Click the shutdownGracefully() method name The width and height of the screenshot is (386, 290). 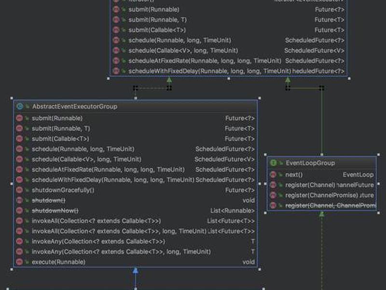tap(63, 190)
